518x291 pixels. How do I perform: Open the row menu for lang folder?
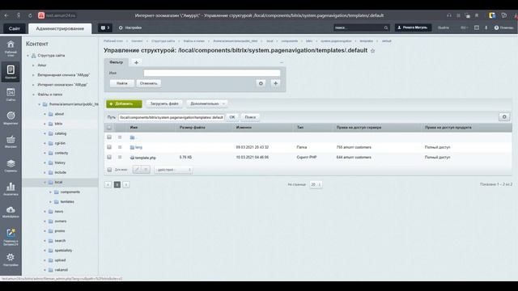pyautogui.click(x=120, y=147)
